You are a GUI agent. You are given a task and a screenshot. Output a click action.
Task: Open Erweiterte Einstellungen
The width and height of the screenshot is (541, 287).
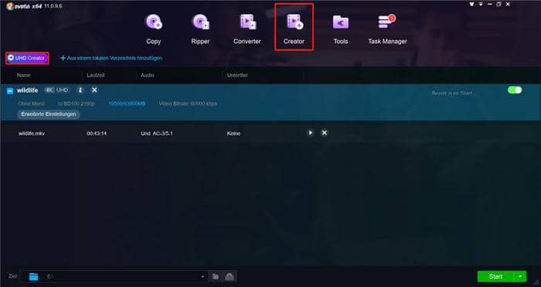click(x=49, y=114)
